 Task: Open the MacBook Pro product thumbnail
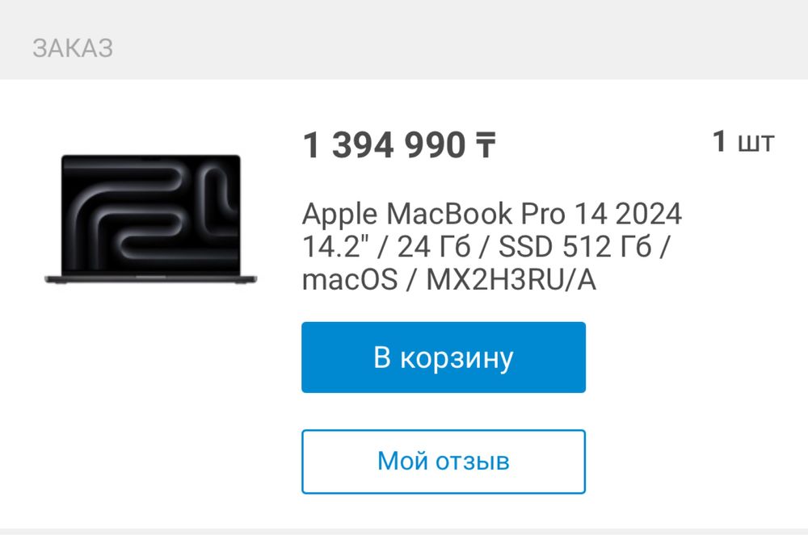[x=150, y=219]
